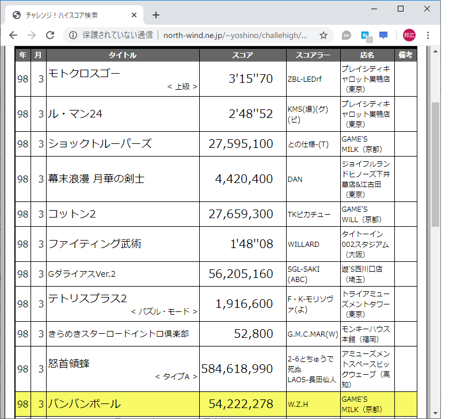Select store GAME'S WiLL（京都）
Screen dimensions: 449x419
[362, 214]
